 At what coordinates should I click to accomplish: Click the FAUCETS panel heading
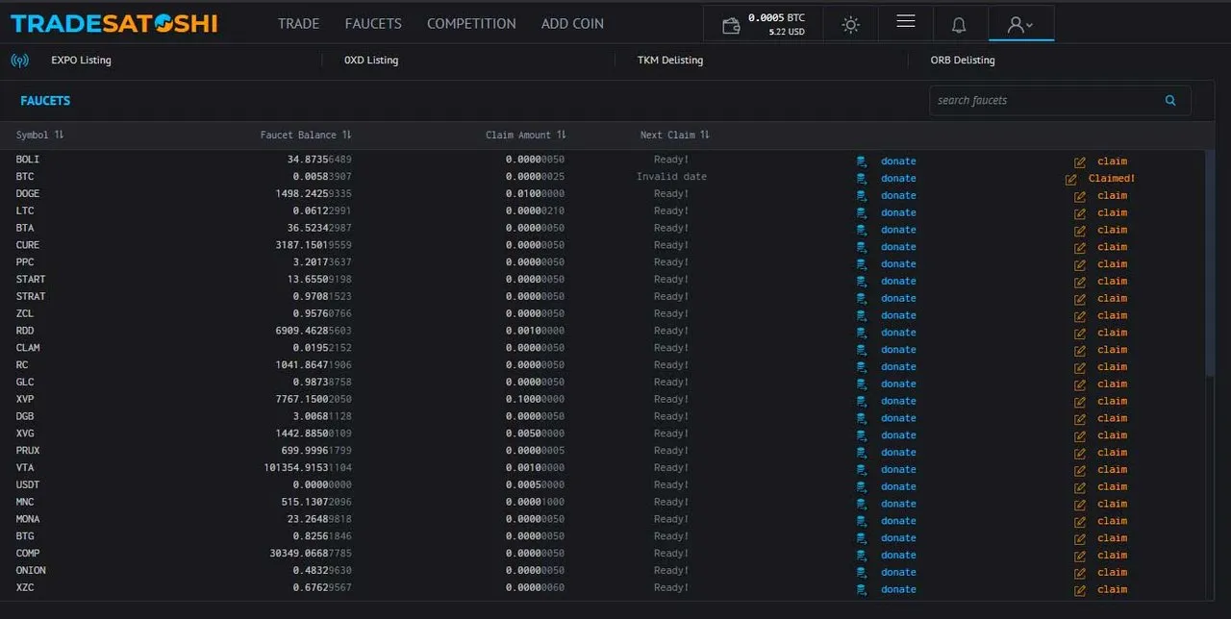tap(45, 101)
